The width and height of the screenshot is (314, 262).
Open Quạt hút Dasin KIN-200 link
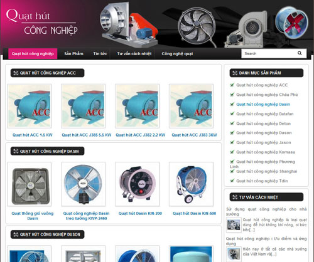click(140, 213)
